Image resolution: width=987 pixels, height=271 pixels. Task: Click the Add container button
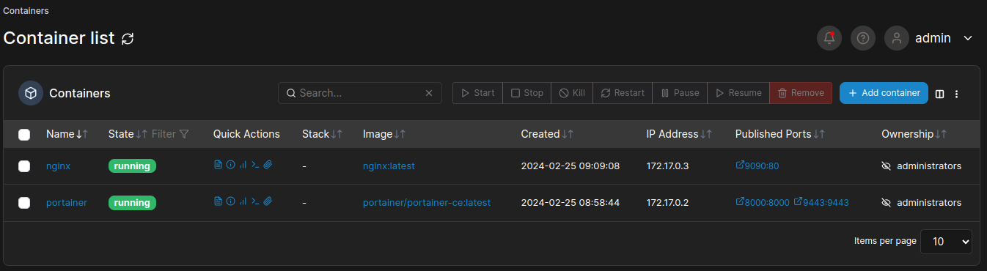(884, 93)
